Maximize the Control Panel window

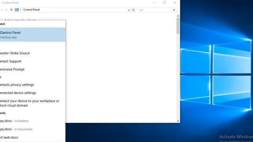pos(164,2)
